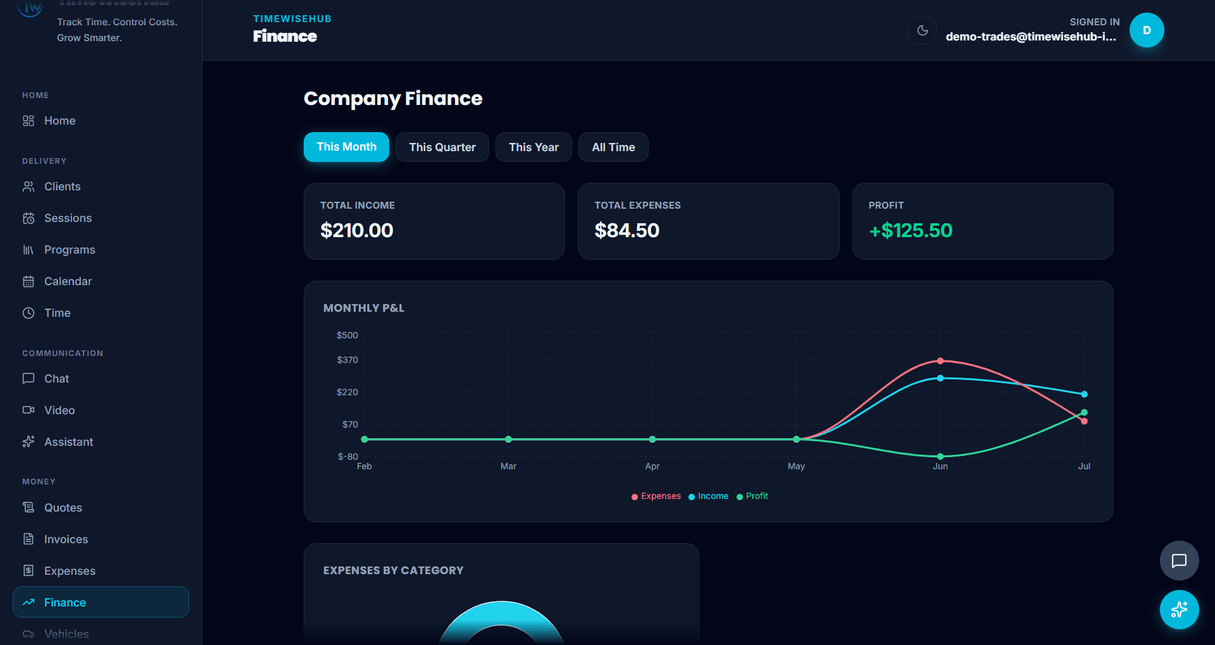The height and width of the screenshot is (645, 1215).
Task: Click the Quotes receipt icon
Action: (x=28, y=508)
